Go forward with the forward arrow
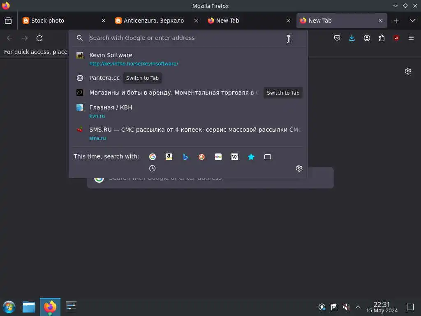The width and height of the screenshot is (421, 316). click(25, 38)
